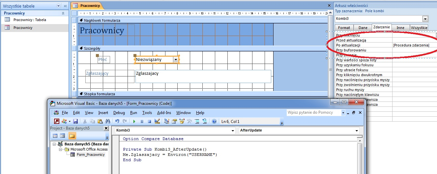Image resolution: width=437 pixels, height=174 pixels.
Task: Open Find with the binoculars icon
Action: (x=107, y=121)
